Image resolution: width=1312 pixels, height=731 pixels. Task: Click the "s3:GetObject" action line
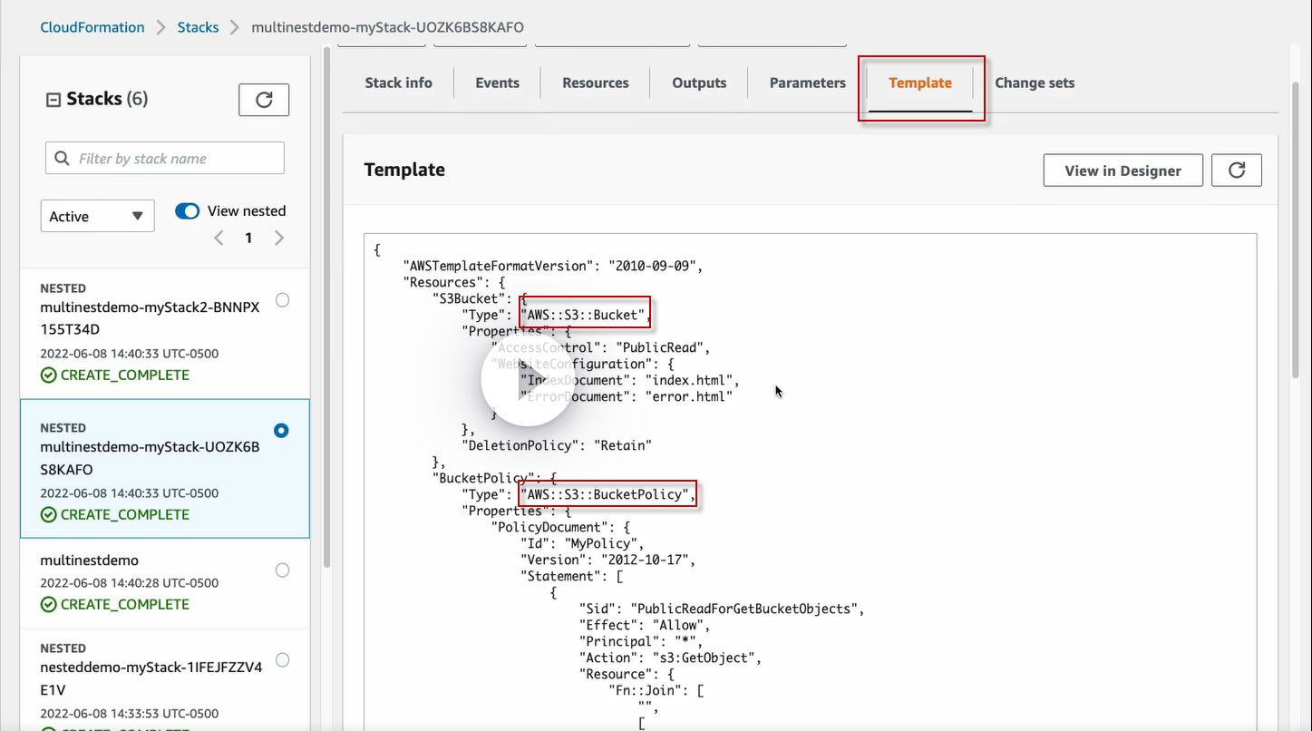670,658
